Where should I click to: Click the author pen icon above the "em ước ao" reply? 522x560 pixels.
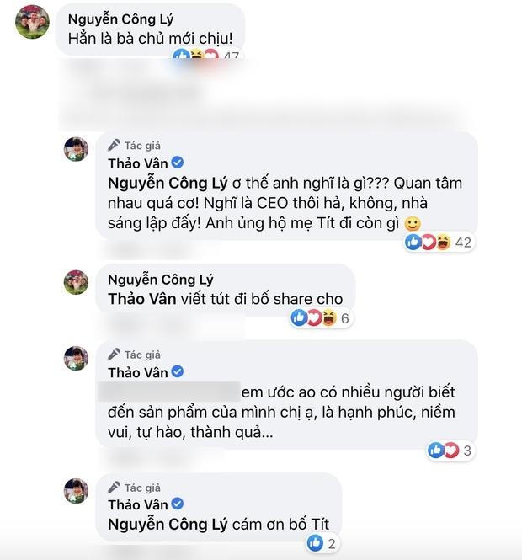click(114, 354)
